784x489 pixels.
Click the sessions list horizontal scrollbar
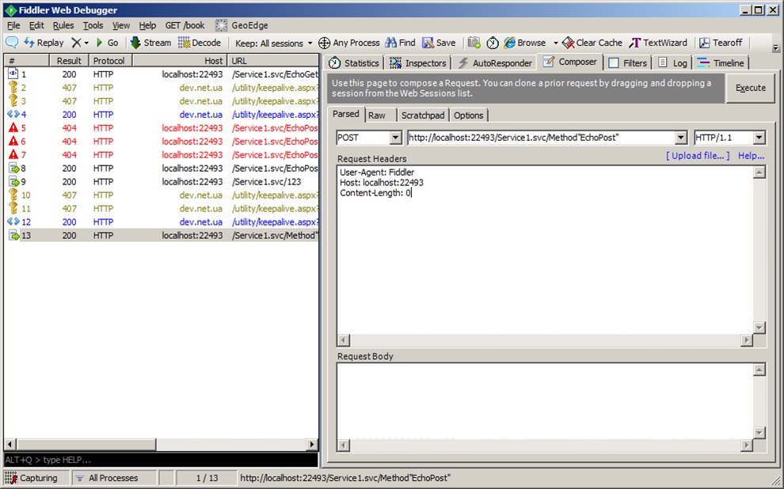[x=161, y=444]
